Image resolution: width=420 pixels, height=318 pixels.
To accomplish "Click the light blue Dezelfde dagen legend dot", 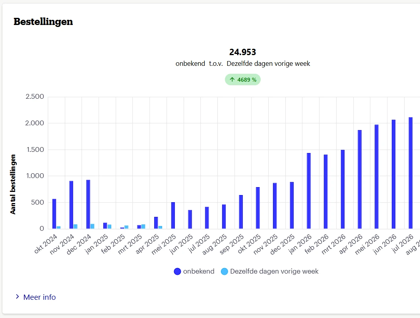I will pyautogui.click(x=225, y=272).
